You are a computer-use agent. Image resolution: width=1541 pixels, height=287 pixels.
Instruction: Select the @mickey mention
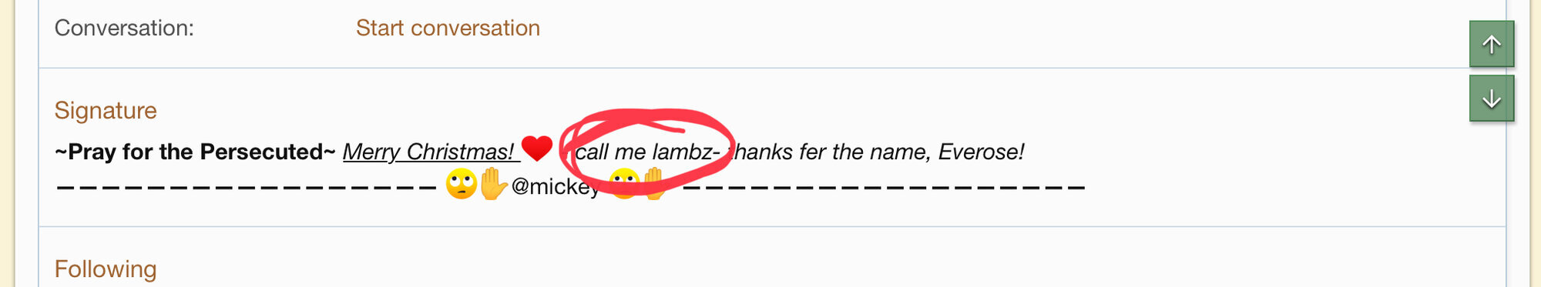pos(556,186)
